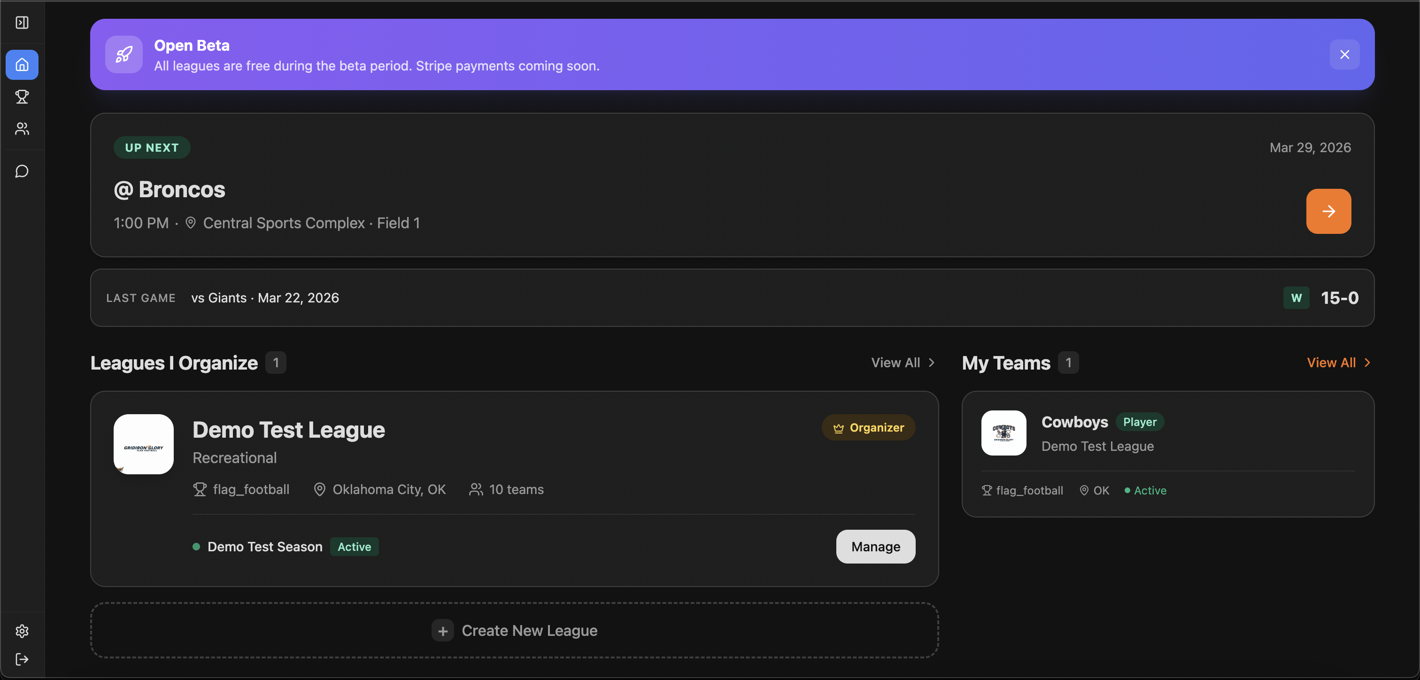Click Manage on Demo Test League
The image size is (1420, 680).
click(x=875, y=547)
